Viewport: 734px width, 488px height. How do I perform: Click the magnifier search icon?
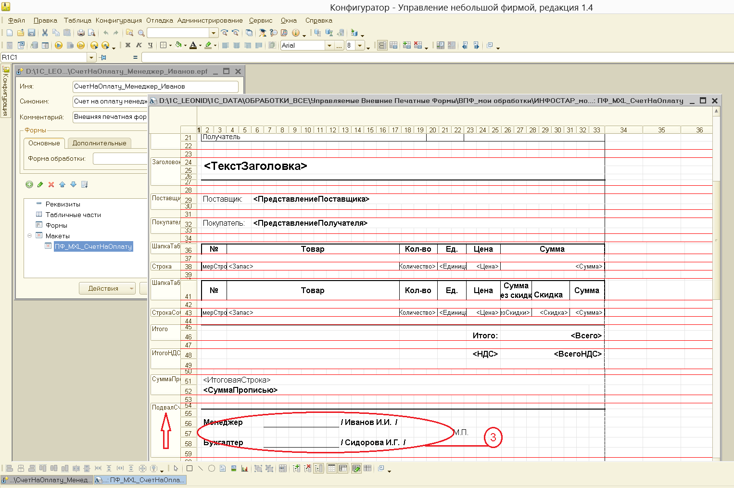141,33
